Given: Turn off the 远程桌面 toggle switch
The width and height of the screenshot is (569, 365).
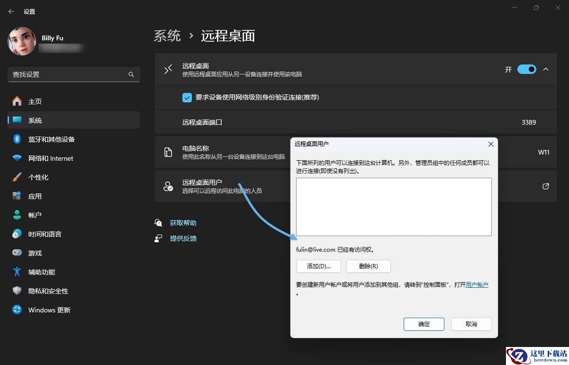Looking at the screenshot, I should [x=526, y=69].
